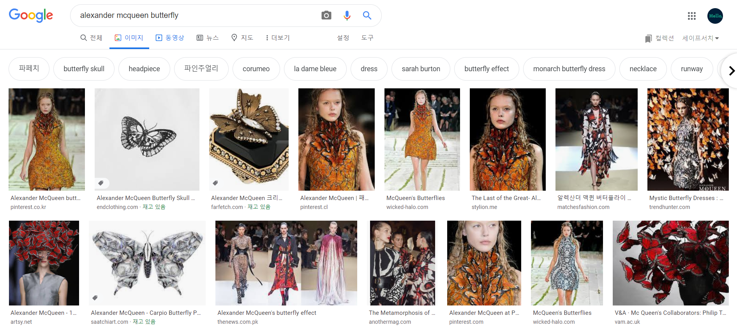This screenshot has width=737, height=330.
Task: Visit the stylion.me source link
Action: pos(484,207)
